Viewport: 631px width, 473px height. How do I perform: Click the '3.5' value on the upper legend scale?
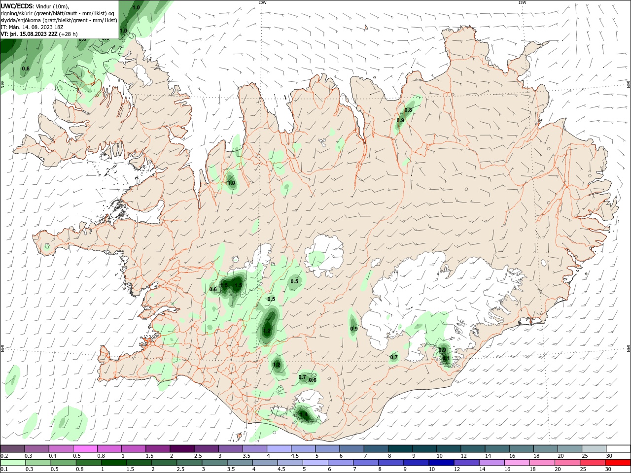click(246, 456)
